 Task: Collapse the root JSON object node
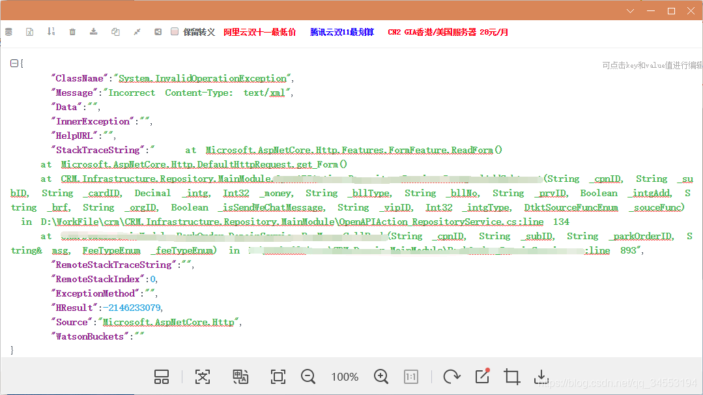pos(14,64)
